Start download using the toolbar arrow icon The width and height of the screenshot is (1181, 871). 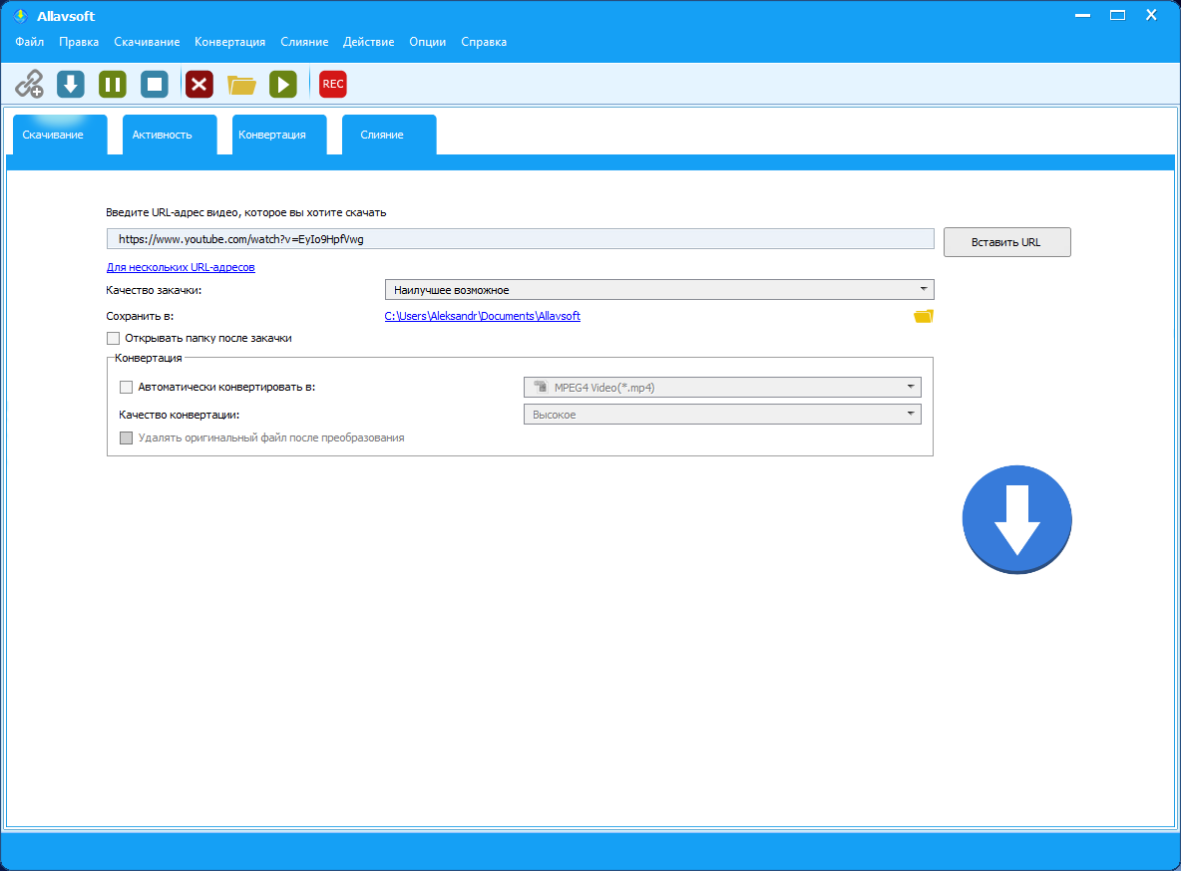(71, 84)
